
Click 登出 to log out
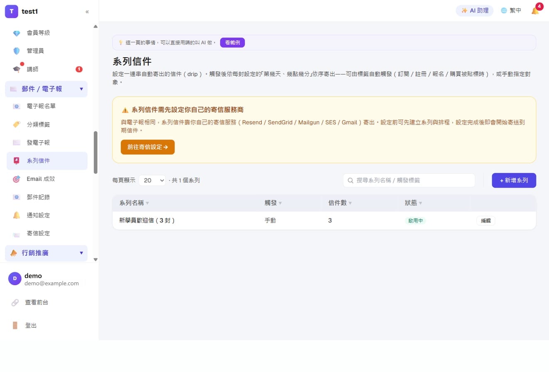(31, 325)
